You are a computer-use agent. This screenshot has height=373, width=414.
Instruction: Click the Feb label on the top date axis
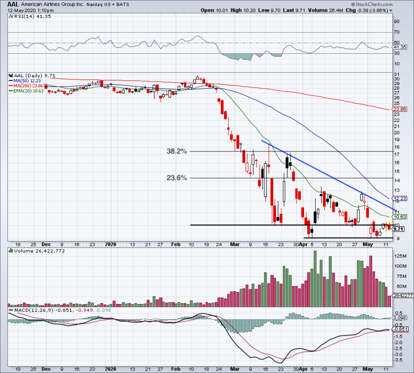tap(176, 244)
